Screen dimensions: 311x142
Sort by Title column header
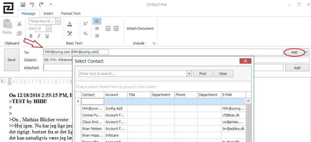pyautogui.click(x=139, y=95)
